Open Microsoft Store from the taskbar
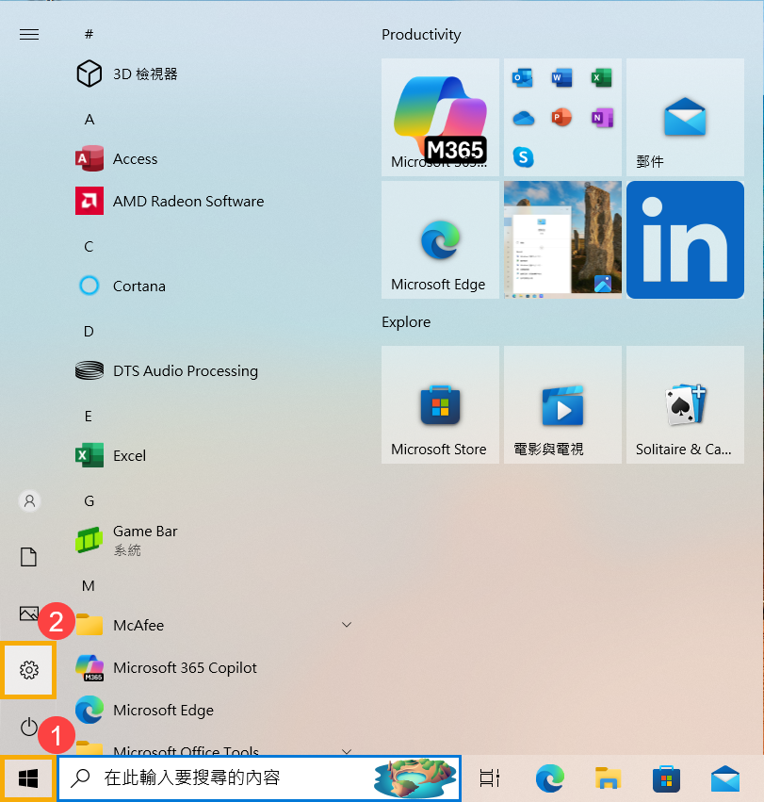This screenshot has height=802, width=764. 666,779
